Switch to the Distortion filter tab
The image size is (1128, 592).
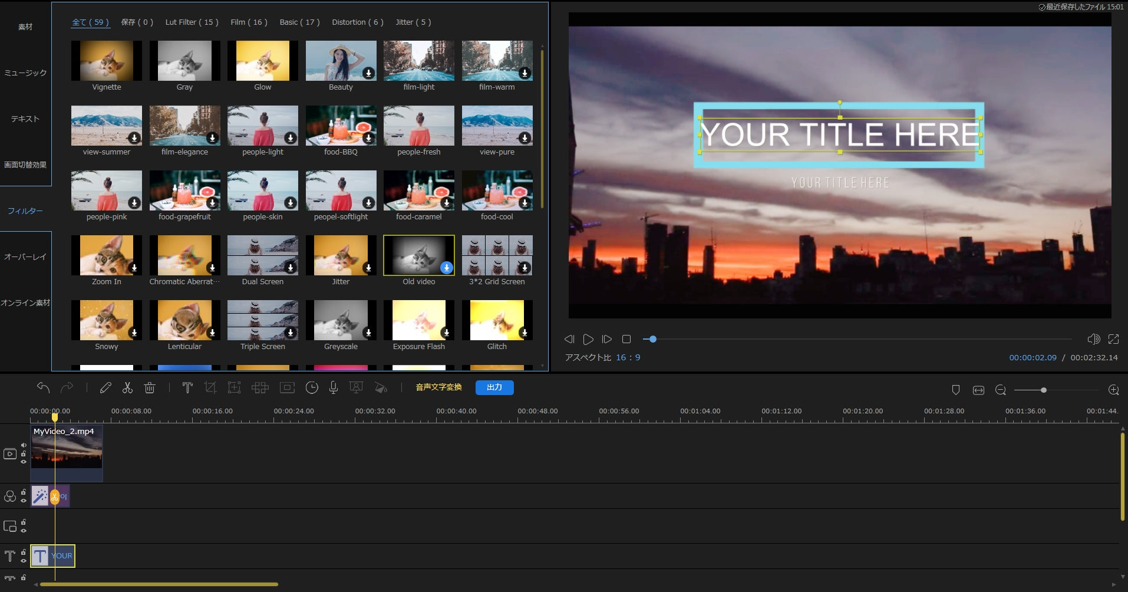coord(357,22)
